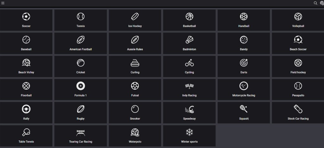This screenshot has height=148, width=324.
Task: Select the Badminton shuttlecock icon
Action: pyautogui.click(x=189, y=40)
